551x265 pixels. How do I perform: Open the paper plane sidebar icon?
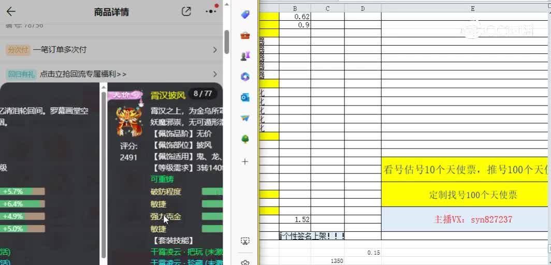tap(245, 118)
